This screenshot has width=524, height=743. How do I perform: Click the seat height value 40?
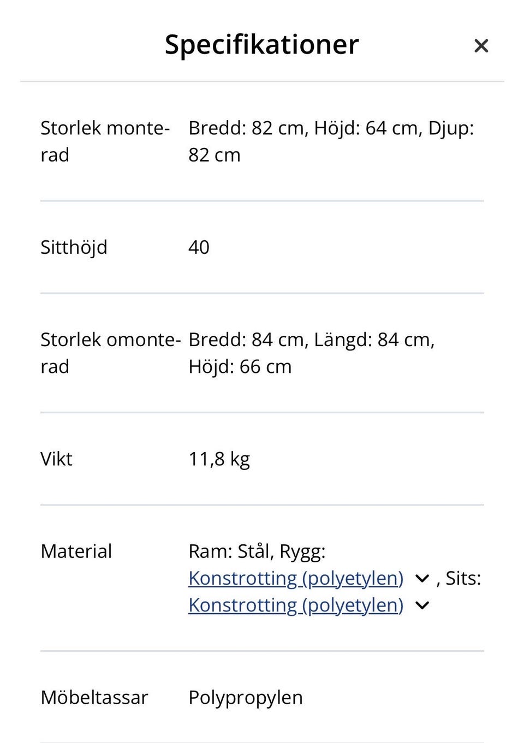pos(199,247)
